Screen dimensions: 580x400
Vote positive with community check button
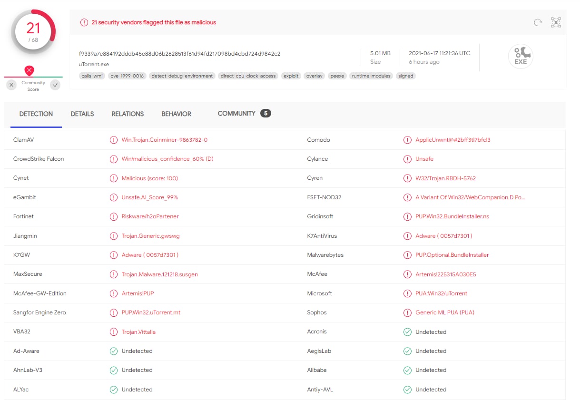[x=55, y=85]
